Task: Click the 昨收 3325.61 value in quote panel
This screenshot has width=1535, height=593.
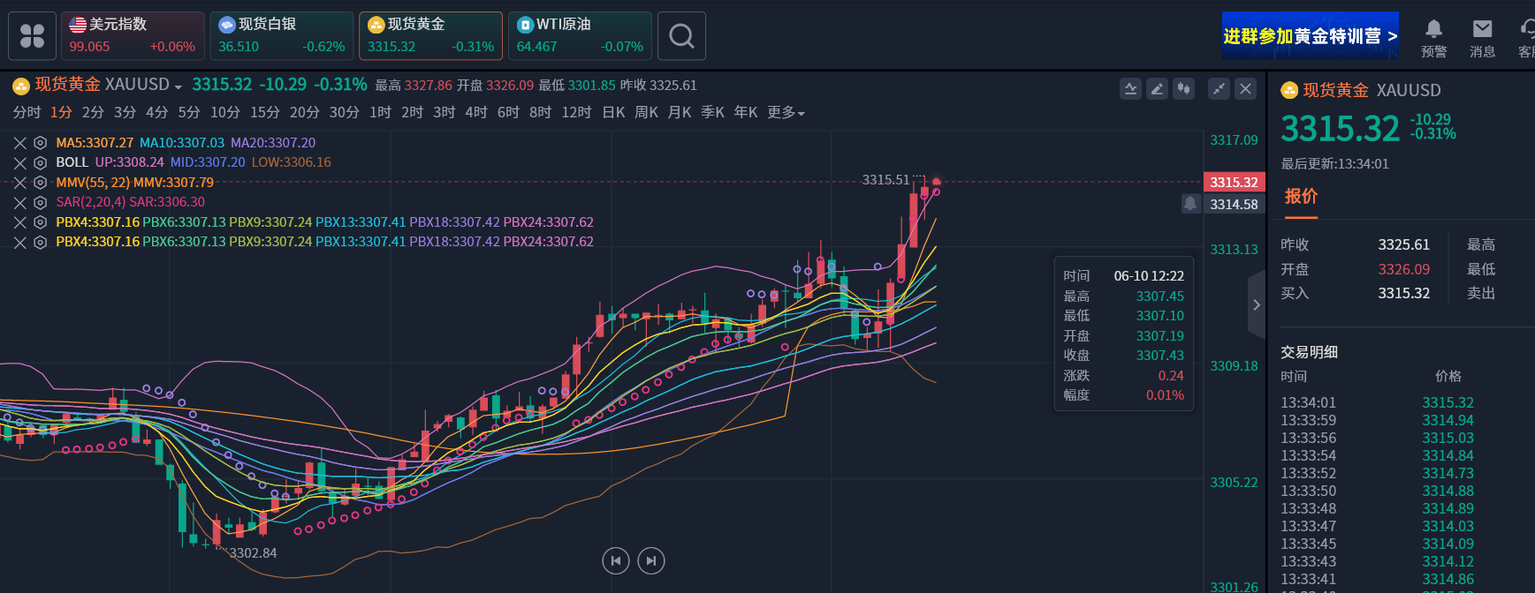Action: click(x=1403, y=244)
